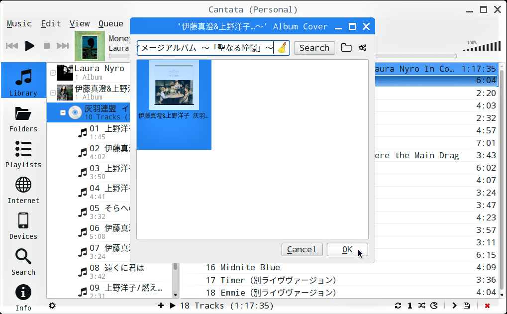Start playback with the Play button
The image size is (507, 314).
click(x=30, y=46)
